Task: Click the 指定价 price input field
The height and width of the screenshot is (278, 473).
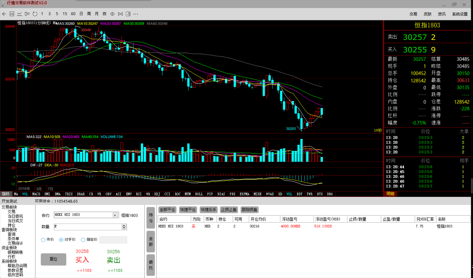Action: pyautogui.click(x=113, y=240)
